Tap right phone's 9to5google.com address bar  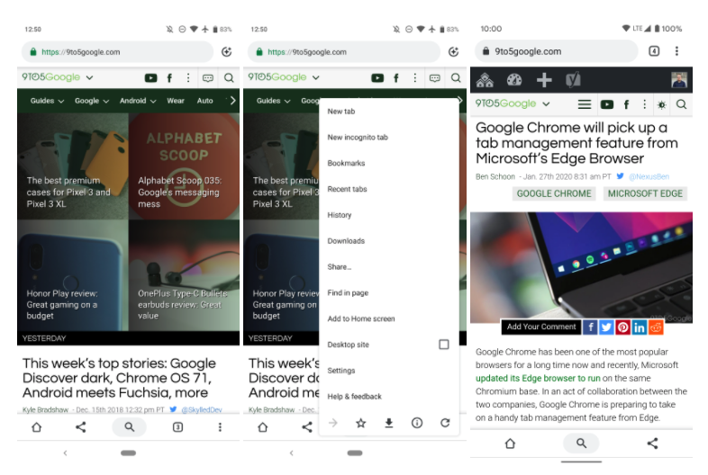point(557,51)
